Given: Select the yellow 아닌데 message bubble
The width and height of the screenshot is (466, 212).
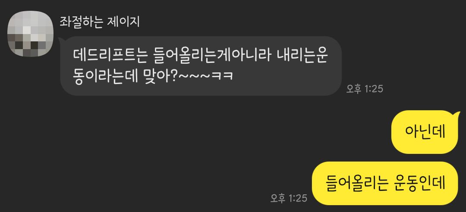Looking at the screenshot, I should coord(425,132).
